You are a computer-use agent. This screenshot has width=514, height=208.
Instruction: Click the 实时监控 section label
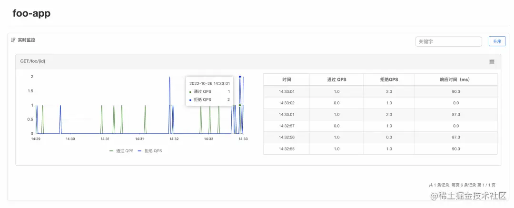[x=27, y=40]
